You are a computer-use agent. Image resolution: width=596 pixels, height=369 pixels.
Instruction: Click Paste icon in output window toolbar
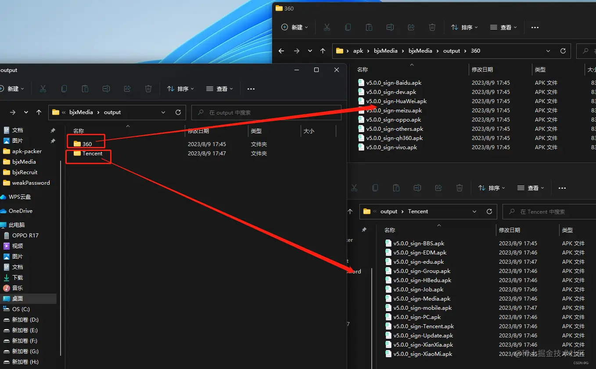pos(85,89)
